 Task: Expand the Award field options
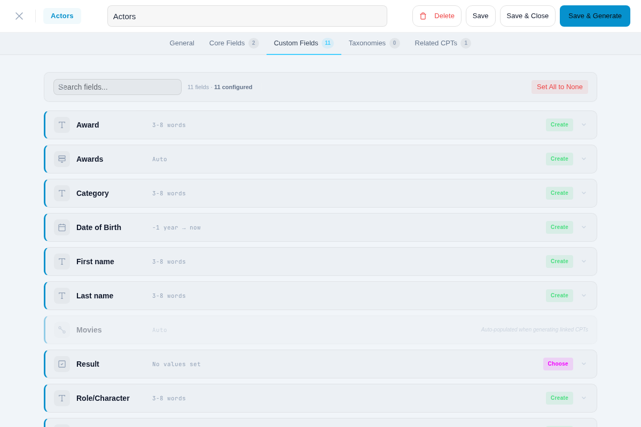(584, 125)
